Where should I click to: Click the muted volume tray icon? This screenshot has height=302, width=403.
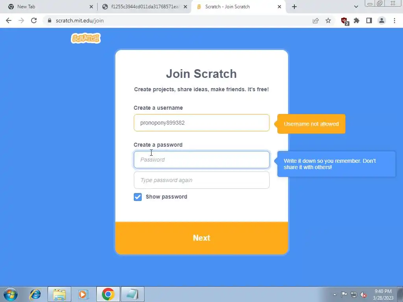pos(363,295)
